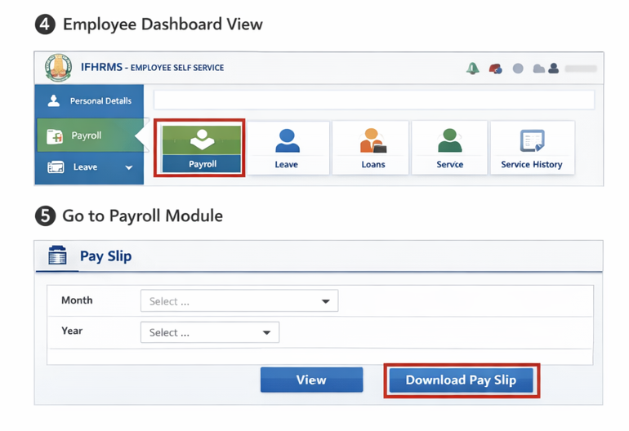The image size is (629, 431).
Task: Click the IFHRMS Employee Self Service title
Action: tap(153, 68)
